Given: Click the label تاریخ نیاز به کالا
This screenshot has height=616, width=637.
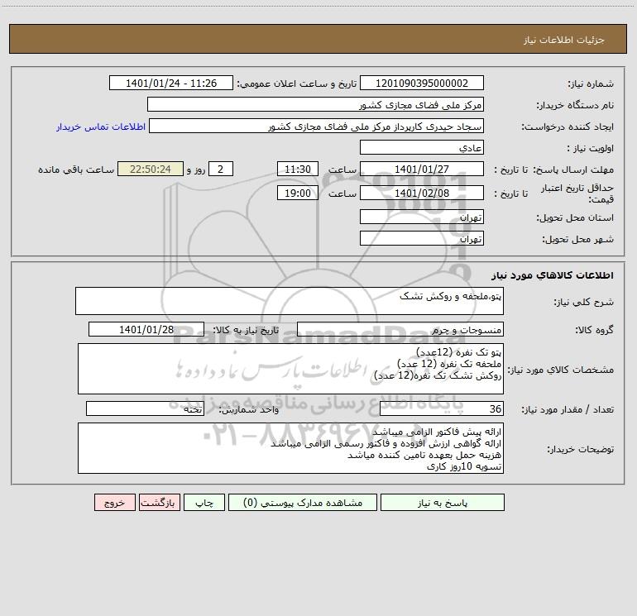Looking at the screenshot, I should 246,330.
